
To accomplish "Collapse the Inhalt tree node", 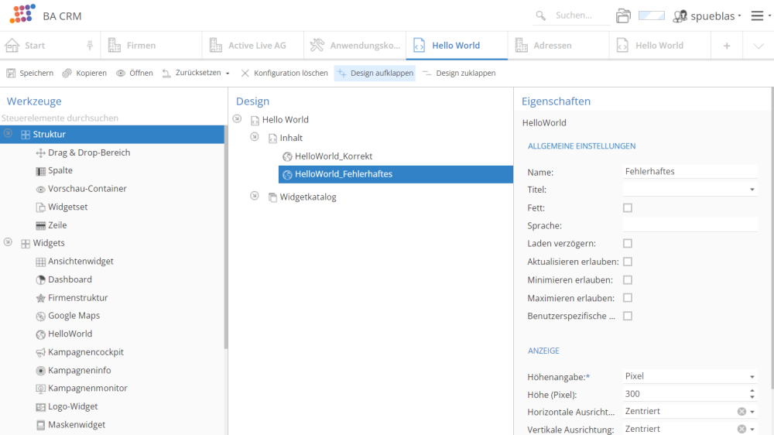I will pos(255,137).
